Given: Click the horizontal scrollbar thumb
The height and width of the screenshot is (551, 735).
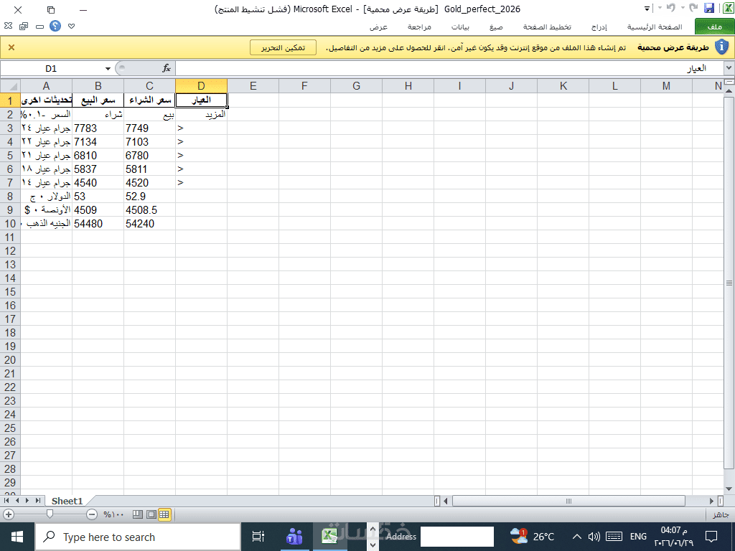Looking at the screenshot, I should 568,501.
